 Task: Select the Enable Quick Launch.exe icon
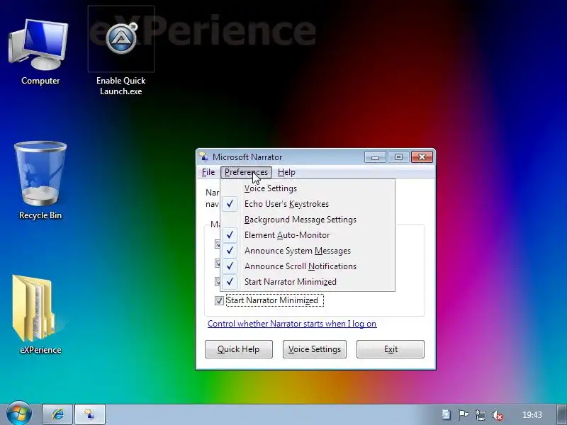[x=120, y=52]
